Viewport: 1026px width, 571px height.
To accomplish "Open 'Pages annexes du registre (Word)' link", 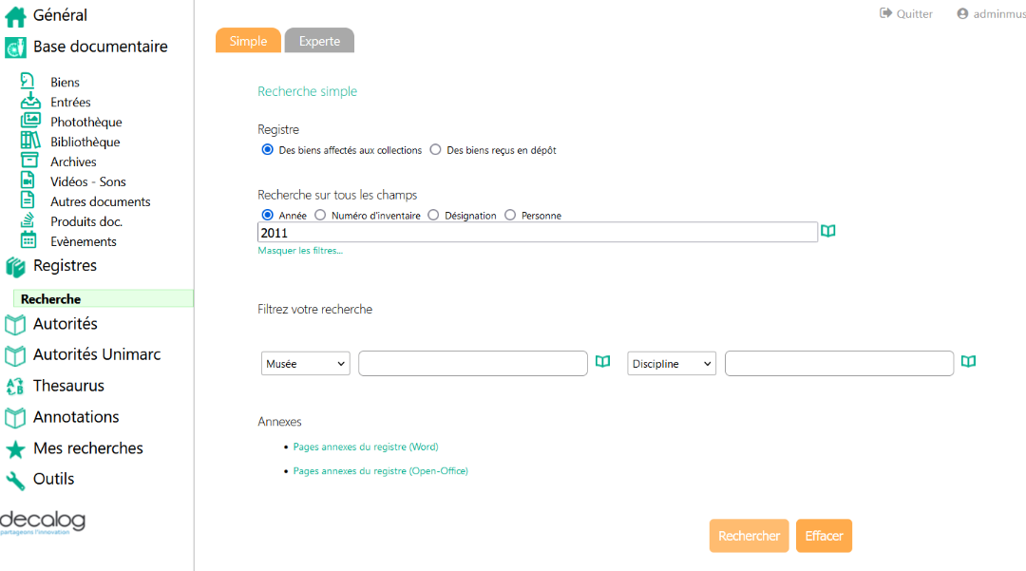I will point(366,447).
